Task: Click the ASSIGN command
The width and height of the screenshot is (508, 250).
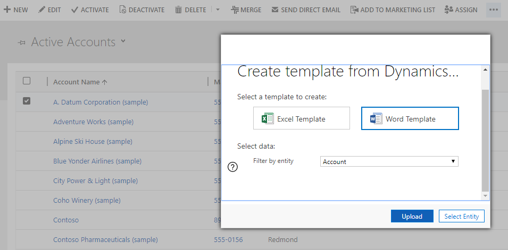Action: [461, 10]
